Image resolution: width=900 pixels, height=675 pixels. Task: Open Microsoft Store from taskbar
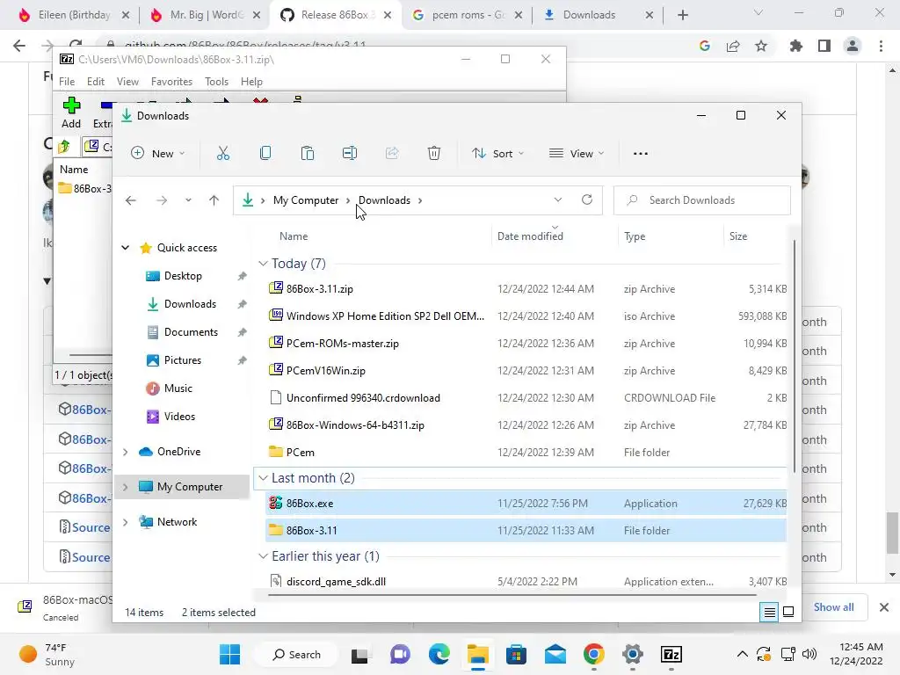coord(516,654)
